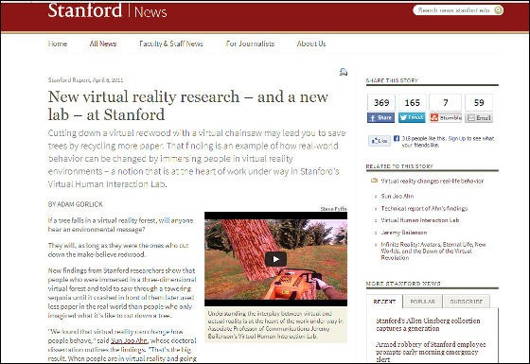Click the Stanford logo text
The width and height of the screenshot is (530, 364).
(x=85, y=10)
